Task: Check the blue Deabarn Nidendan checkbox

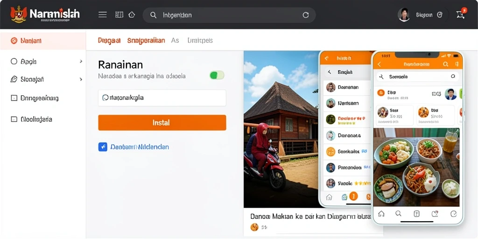Action: coord(103,147)
